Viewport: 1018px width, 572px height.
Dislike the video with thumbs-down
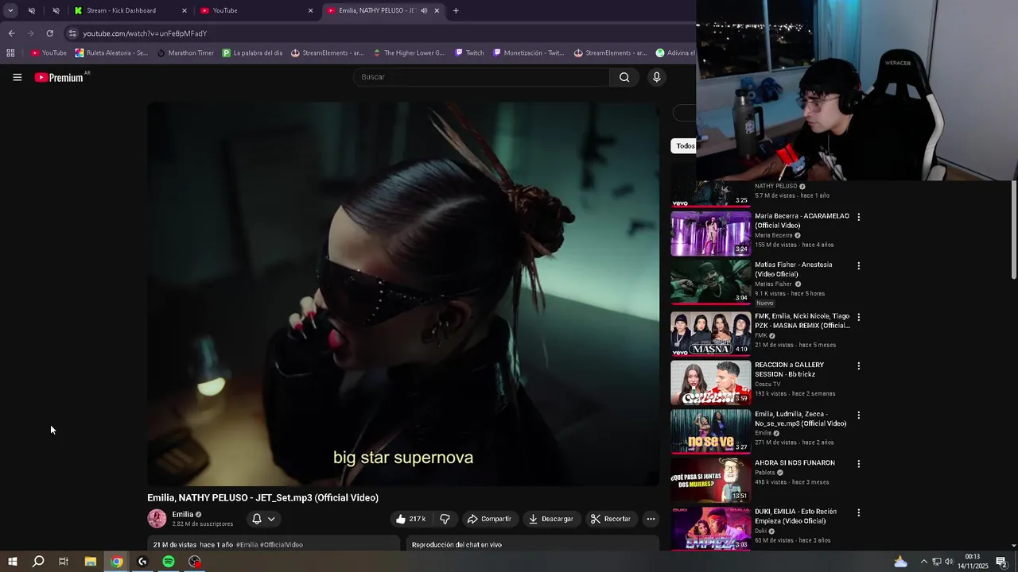[x=445, y=519]
